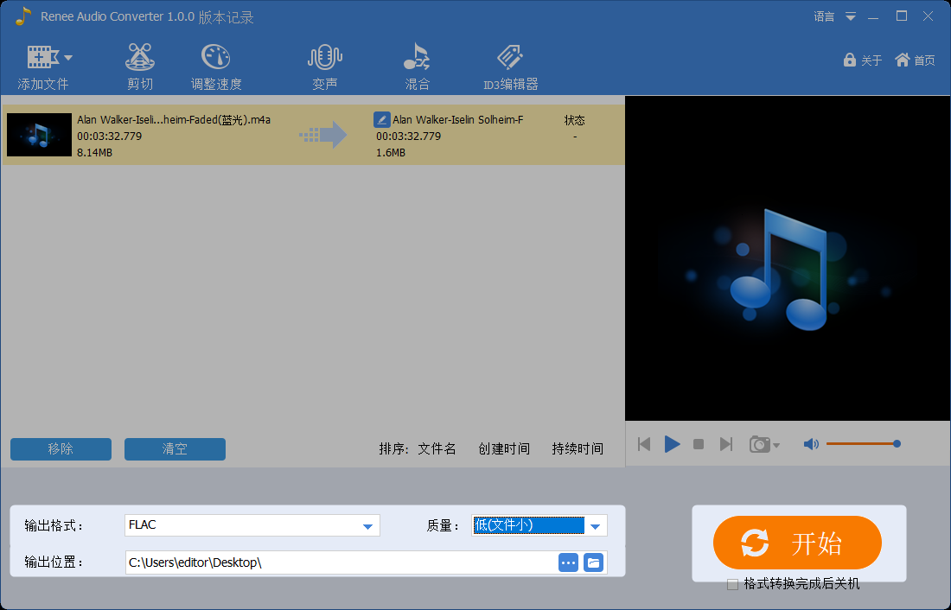The image size is (951, 610).
Task: Click the orange 开始 start button
Action: pos(797,543)
